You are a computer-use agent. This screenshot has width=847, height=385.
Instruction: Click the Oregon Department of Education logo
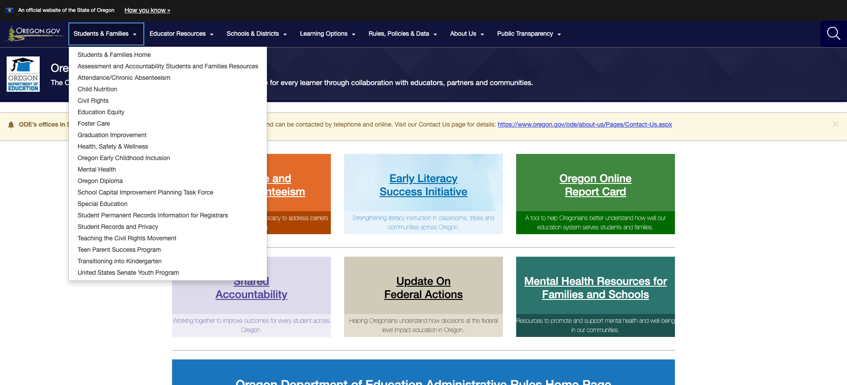coord(23,74)
